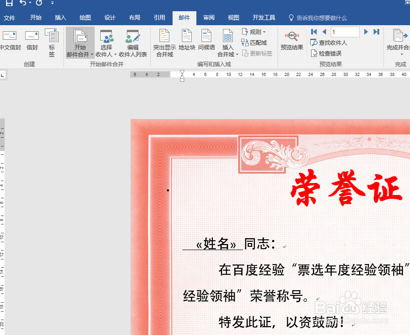Insert a 问候语 greeting line field
The height and width of the screenshot is (335, 410).
coord(206,41)
